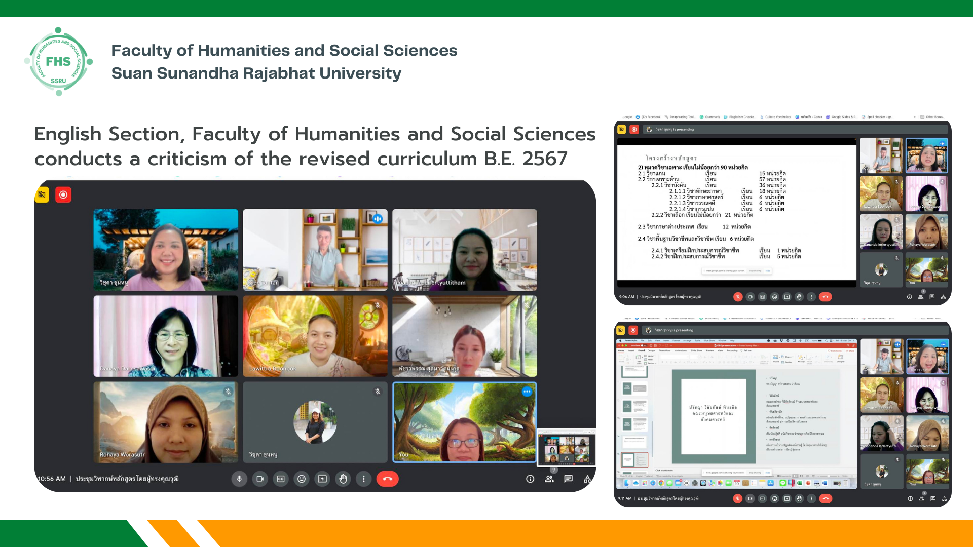Click Stop sharing in the 9:11 AM screen-share bar
The image size is (973, 547).
pos(755,473)
